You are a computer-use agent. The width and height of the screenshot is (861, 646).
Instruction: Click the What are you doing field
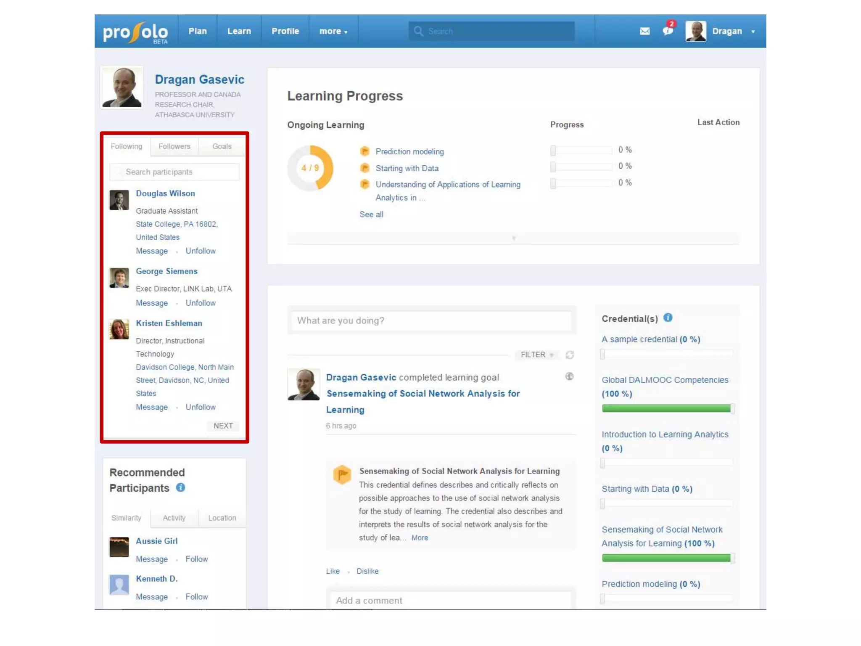point(431,320)
